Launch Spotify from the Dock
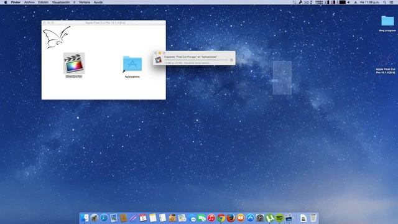The width and height of the screenshot is (398, 224). pyautogui.click(x=279, y=218)
